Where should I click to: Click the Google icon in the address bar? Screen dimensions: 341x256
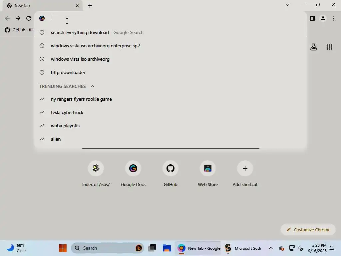pyautogui.click(x=42, y=18)
